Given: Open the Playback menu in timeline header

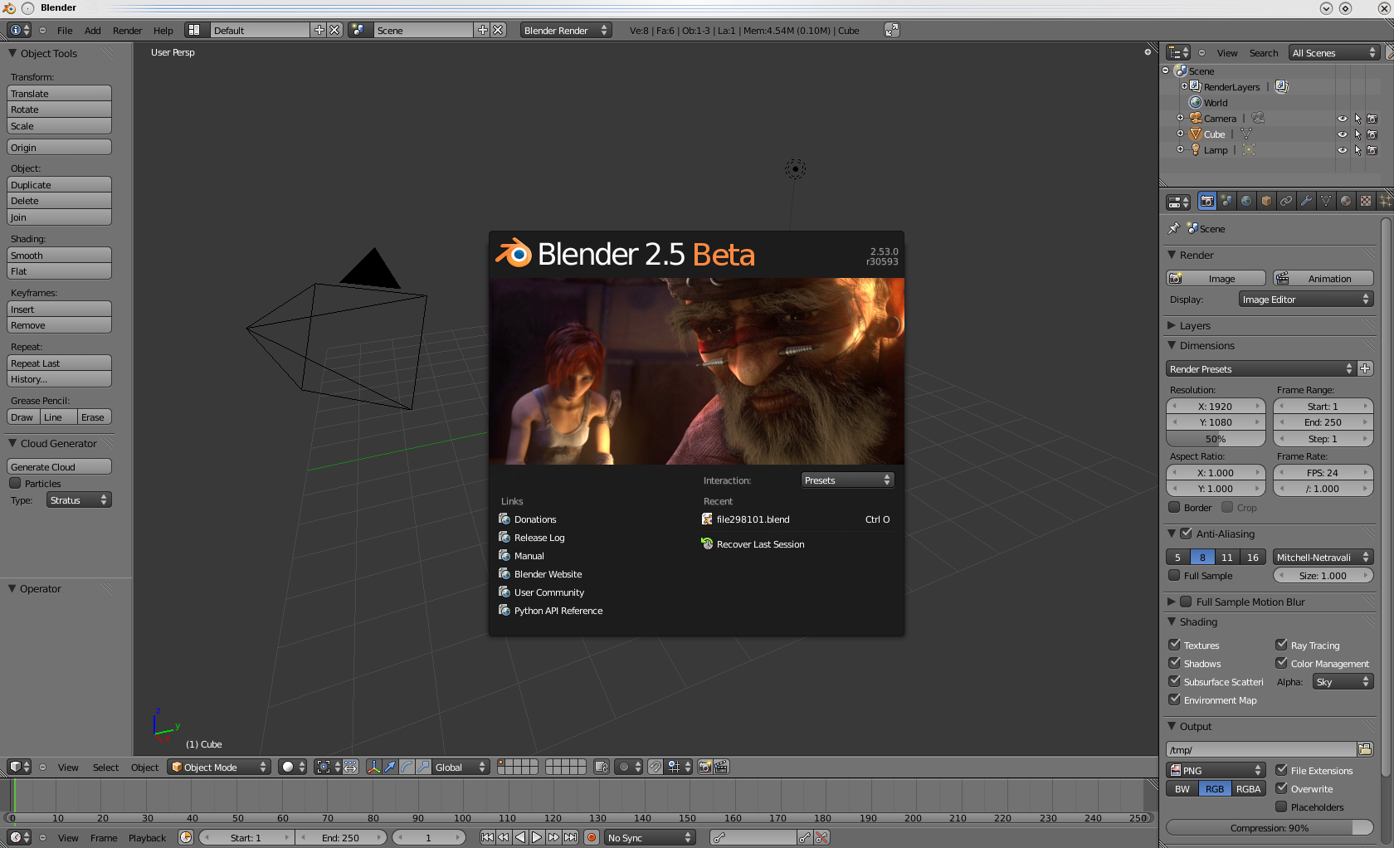Looking at the screenshot, I should (x=147, y=838).
